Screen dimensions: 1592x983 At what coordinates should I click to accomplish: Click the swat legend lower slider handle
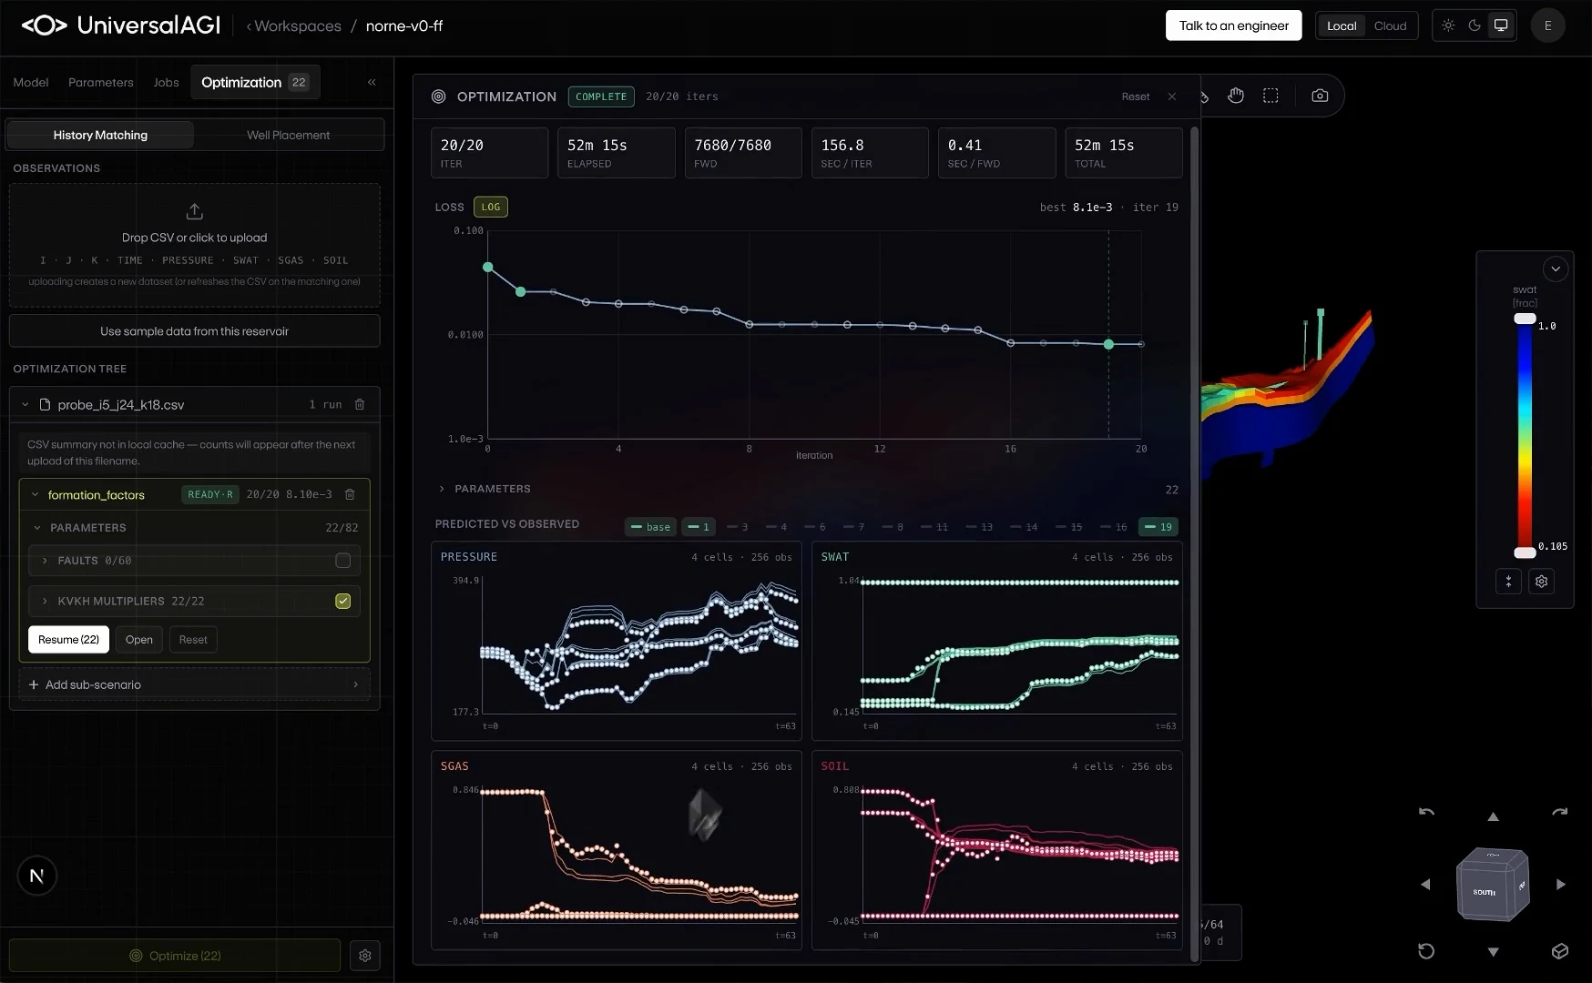tap(1525, 552)
